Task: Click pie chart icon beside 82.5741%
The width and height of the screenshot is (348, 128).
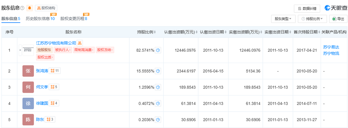Action: coord(158,50)
